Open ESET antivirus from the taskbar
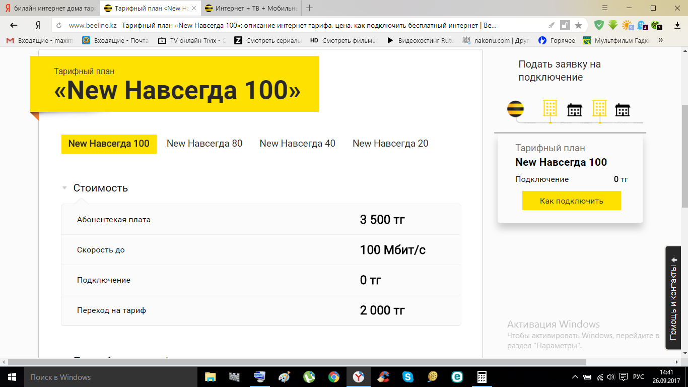 (x=457, y=377)
